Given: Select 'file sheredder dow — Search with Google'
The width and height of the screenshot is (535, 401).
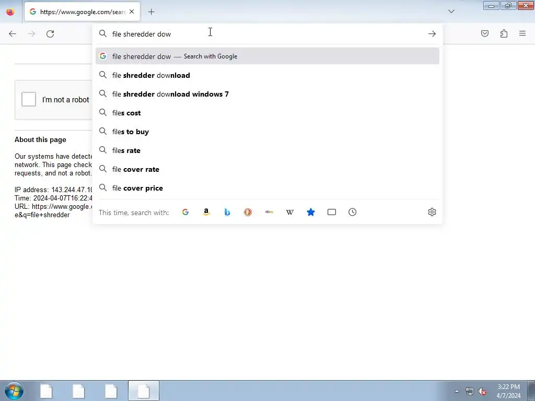Looking at the screenshot, I should (x=267, y=56).
